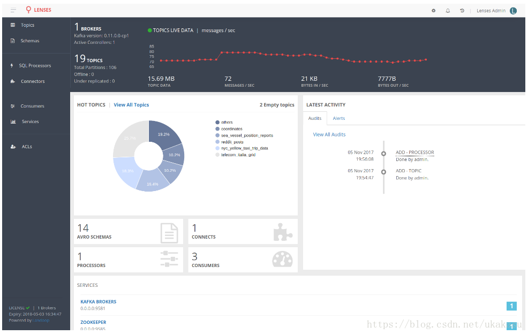The image size is (528, 335).
Task: Open ACLs in the sidebar
Action: pyautogui.click(x=27, y=147)
